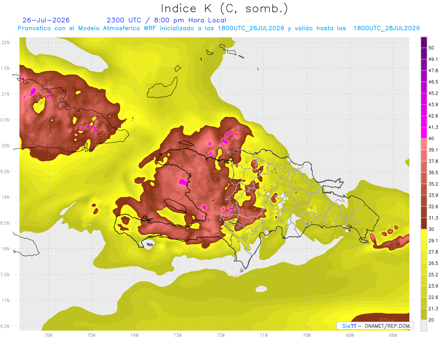
Task: Click the light gray swatch below 20
Action: (x=424, y=326)
